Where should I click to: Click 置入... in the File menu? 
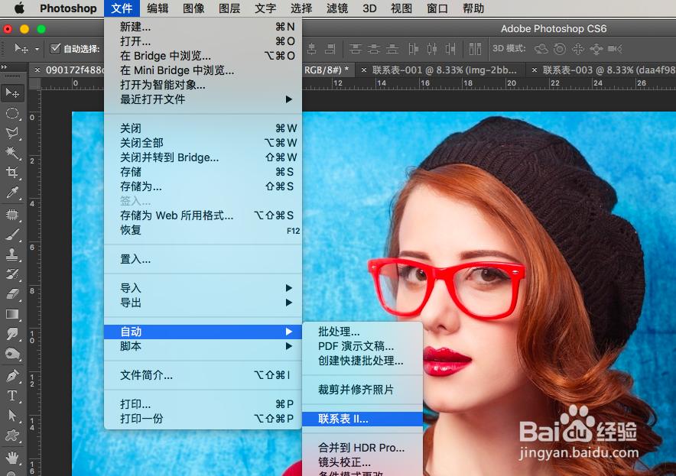[203, 259]
